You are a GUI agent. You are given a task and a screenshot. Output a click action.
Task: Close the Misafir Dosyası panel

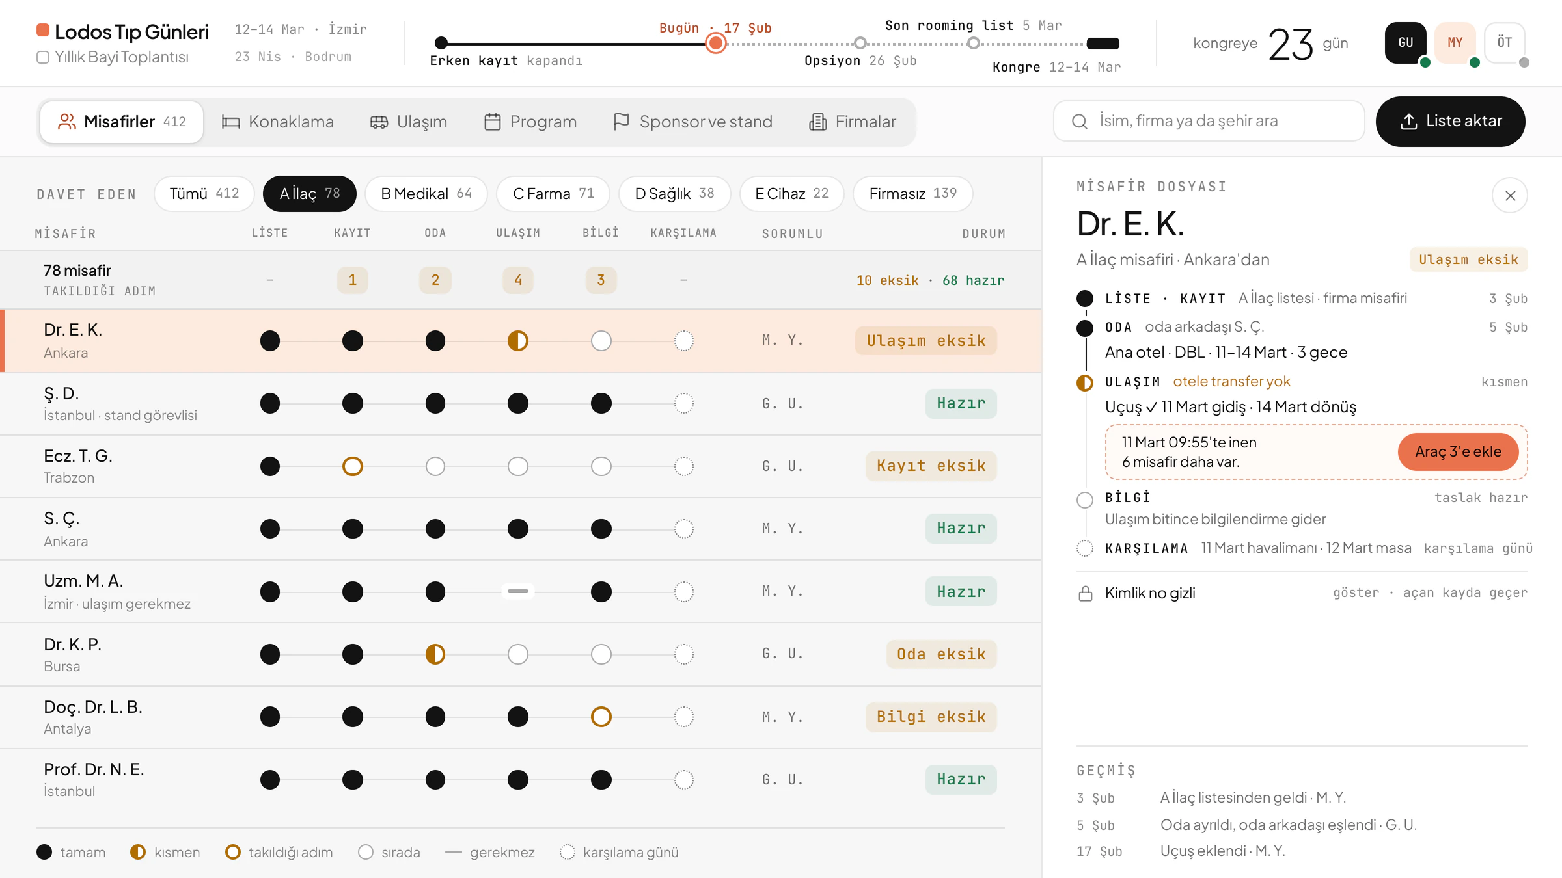[1510, 195]
